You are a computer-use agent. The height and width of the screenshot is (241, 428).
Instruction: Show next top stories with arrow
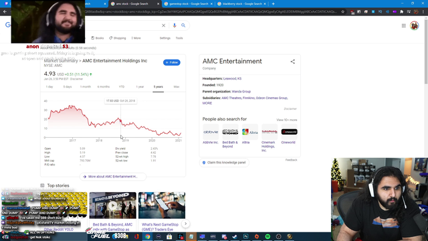[186, 224]
